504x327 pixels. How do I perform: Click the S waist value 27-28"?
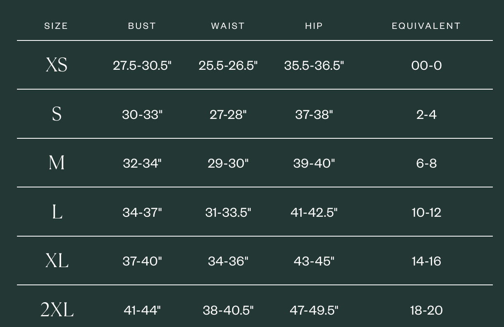pyautogui.click(x=228, y=114)
